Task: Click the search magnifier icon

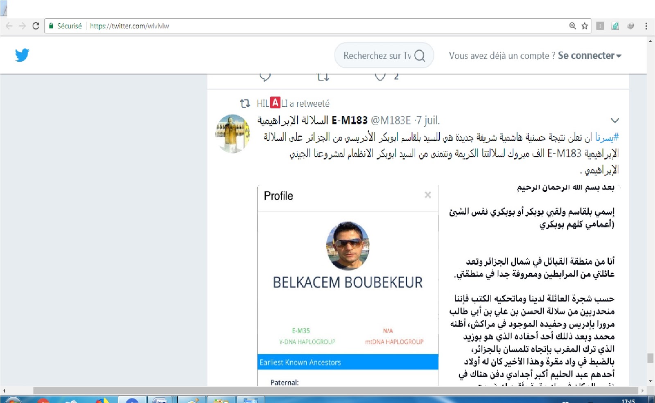Action: (x=420, y=56)
